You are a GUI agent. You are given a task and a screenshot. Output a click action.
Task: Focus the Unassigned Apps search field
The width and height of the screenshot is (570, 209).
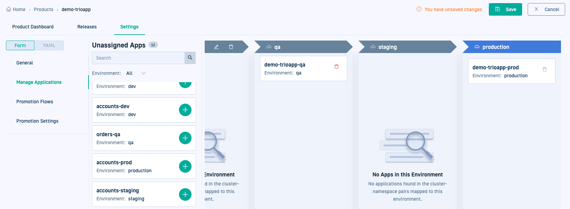tap(138, 58)
